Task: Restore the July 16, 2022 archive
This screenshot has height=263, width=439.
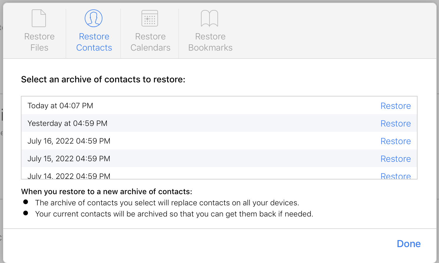Action: tap(395, 141)
